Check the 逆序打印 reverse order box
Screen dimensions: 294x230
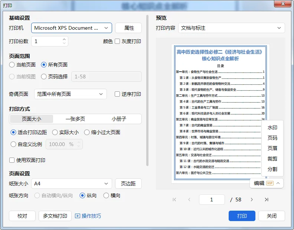117,94
